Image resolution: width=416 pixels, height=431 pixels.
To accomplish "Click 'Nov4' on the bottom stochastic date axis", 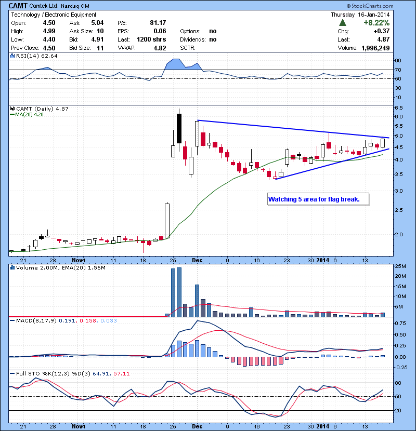I will pyautogui.click(x=79, y=426).
